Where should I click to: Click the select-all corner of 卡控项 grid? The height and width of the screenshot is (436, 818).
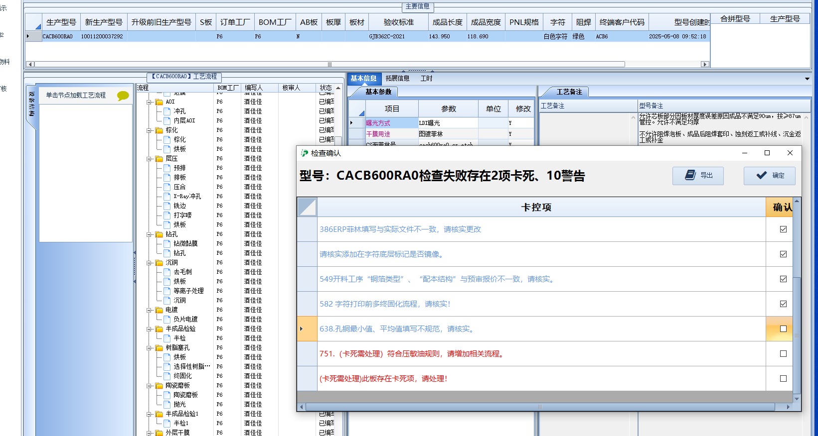[307, 207]
